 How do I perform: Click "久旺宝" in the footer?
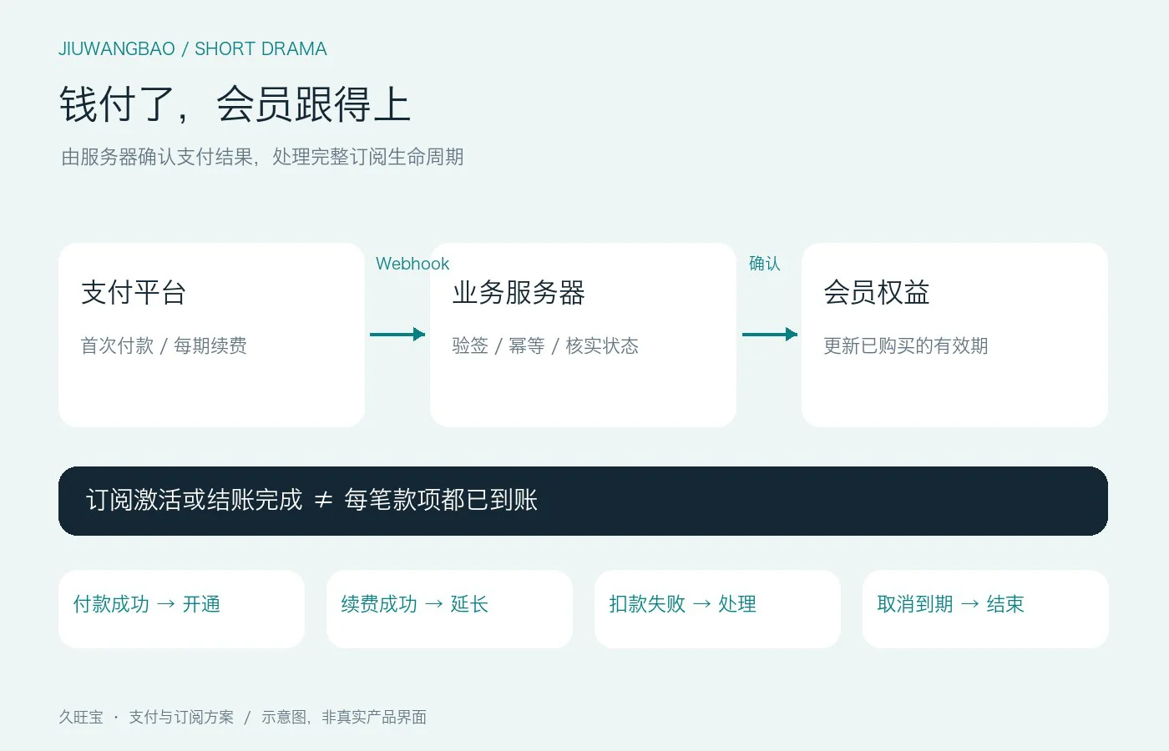[x=81, y=717]
